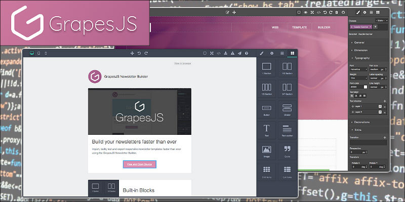Activate the move tool in newsletter builder toolbar
The height and width of the screenshot is (202, 405).
pyautogui.click(x=132, y=53)
